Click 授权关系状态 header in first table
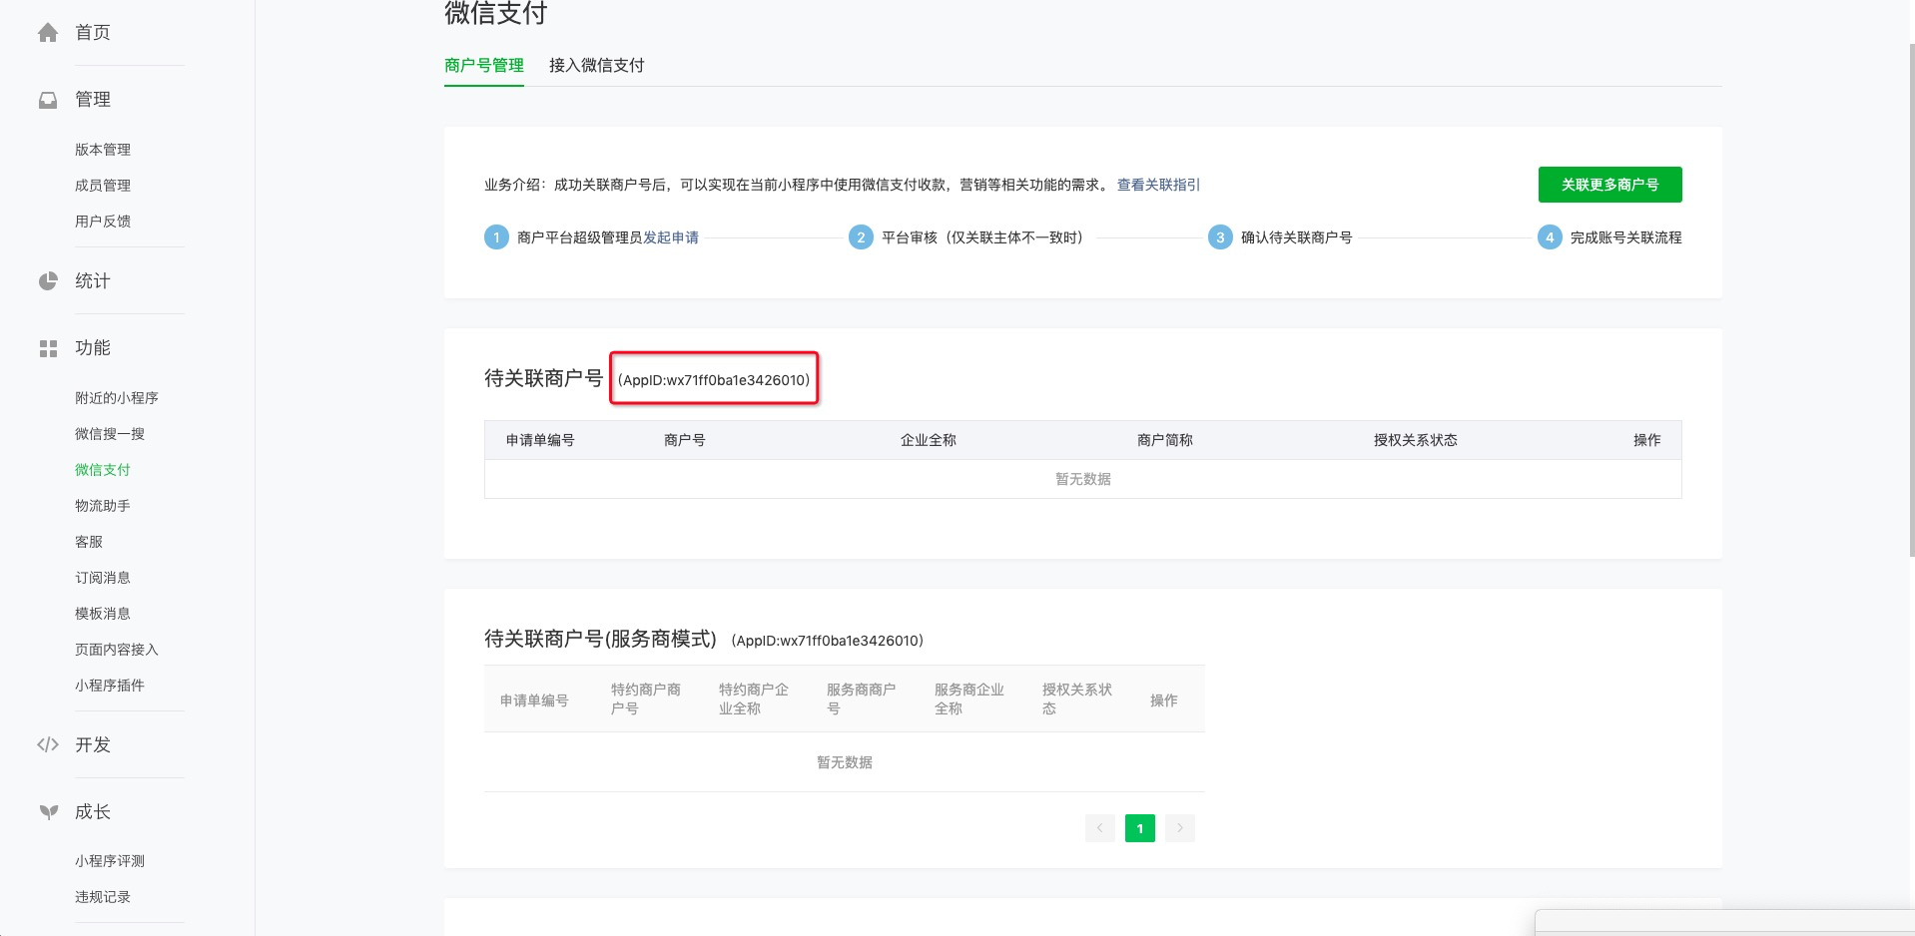 pyautogui.click(x=1416, y=440)
